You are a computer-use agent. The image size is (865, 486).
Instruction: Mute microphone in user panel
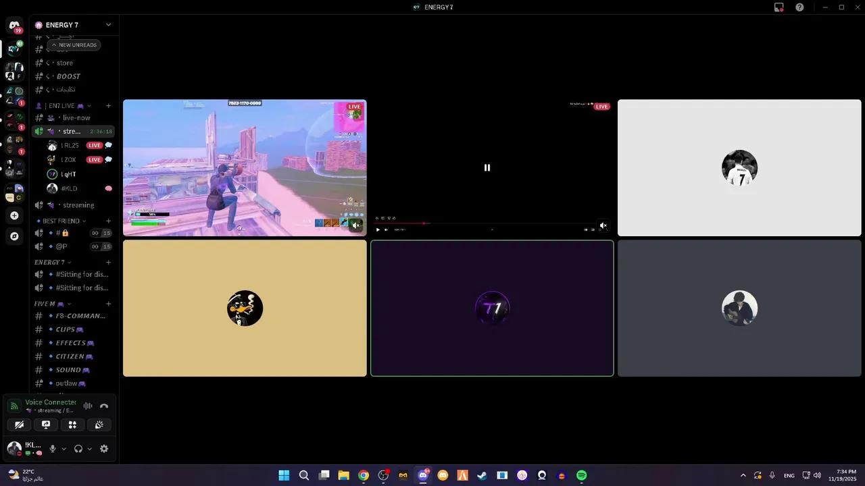pyautogui.click(x=53, y=449)
